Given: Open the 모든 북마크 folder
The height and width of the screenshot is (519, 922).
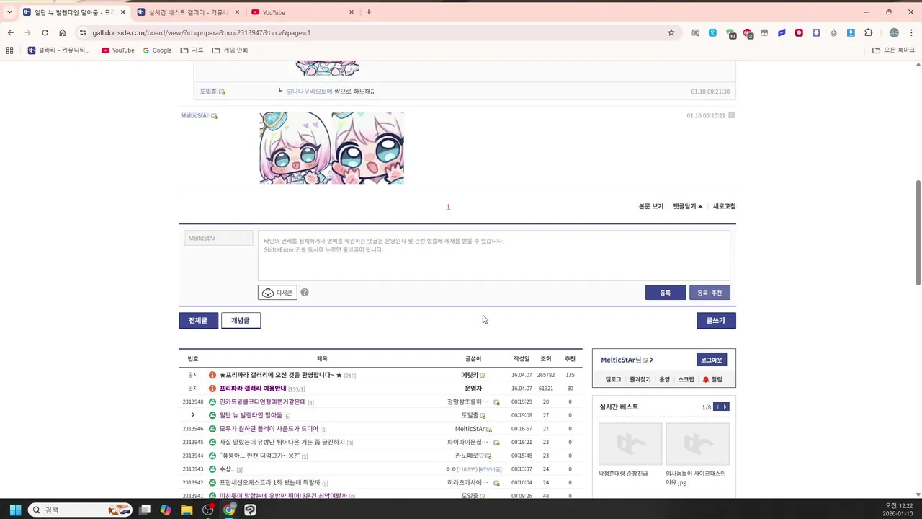Looking at the screenshot, I should point(893,50).
